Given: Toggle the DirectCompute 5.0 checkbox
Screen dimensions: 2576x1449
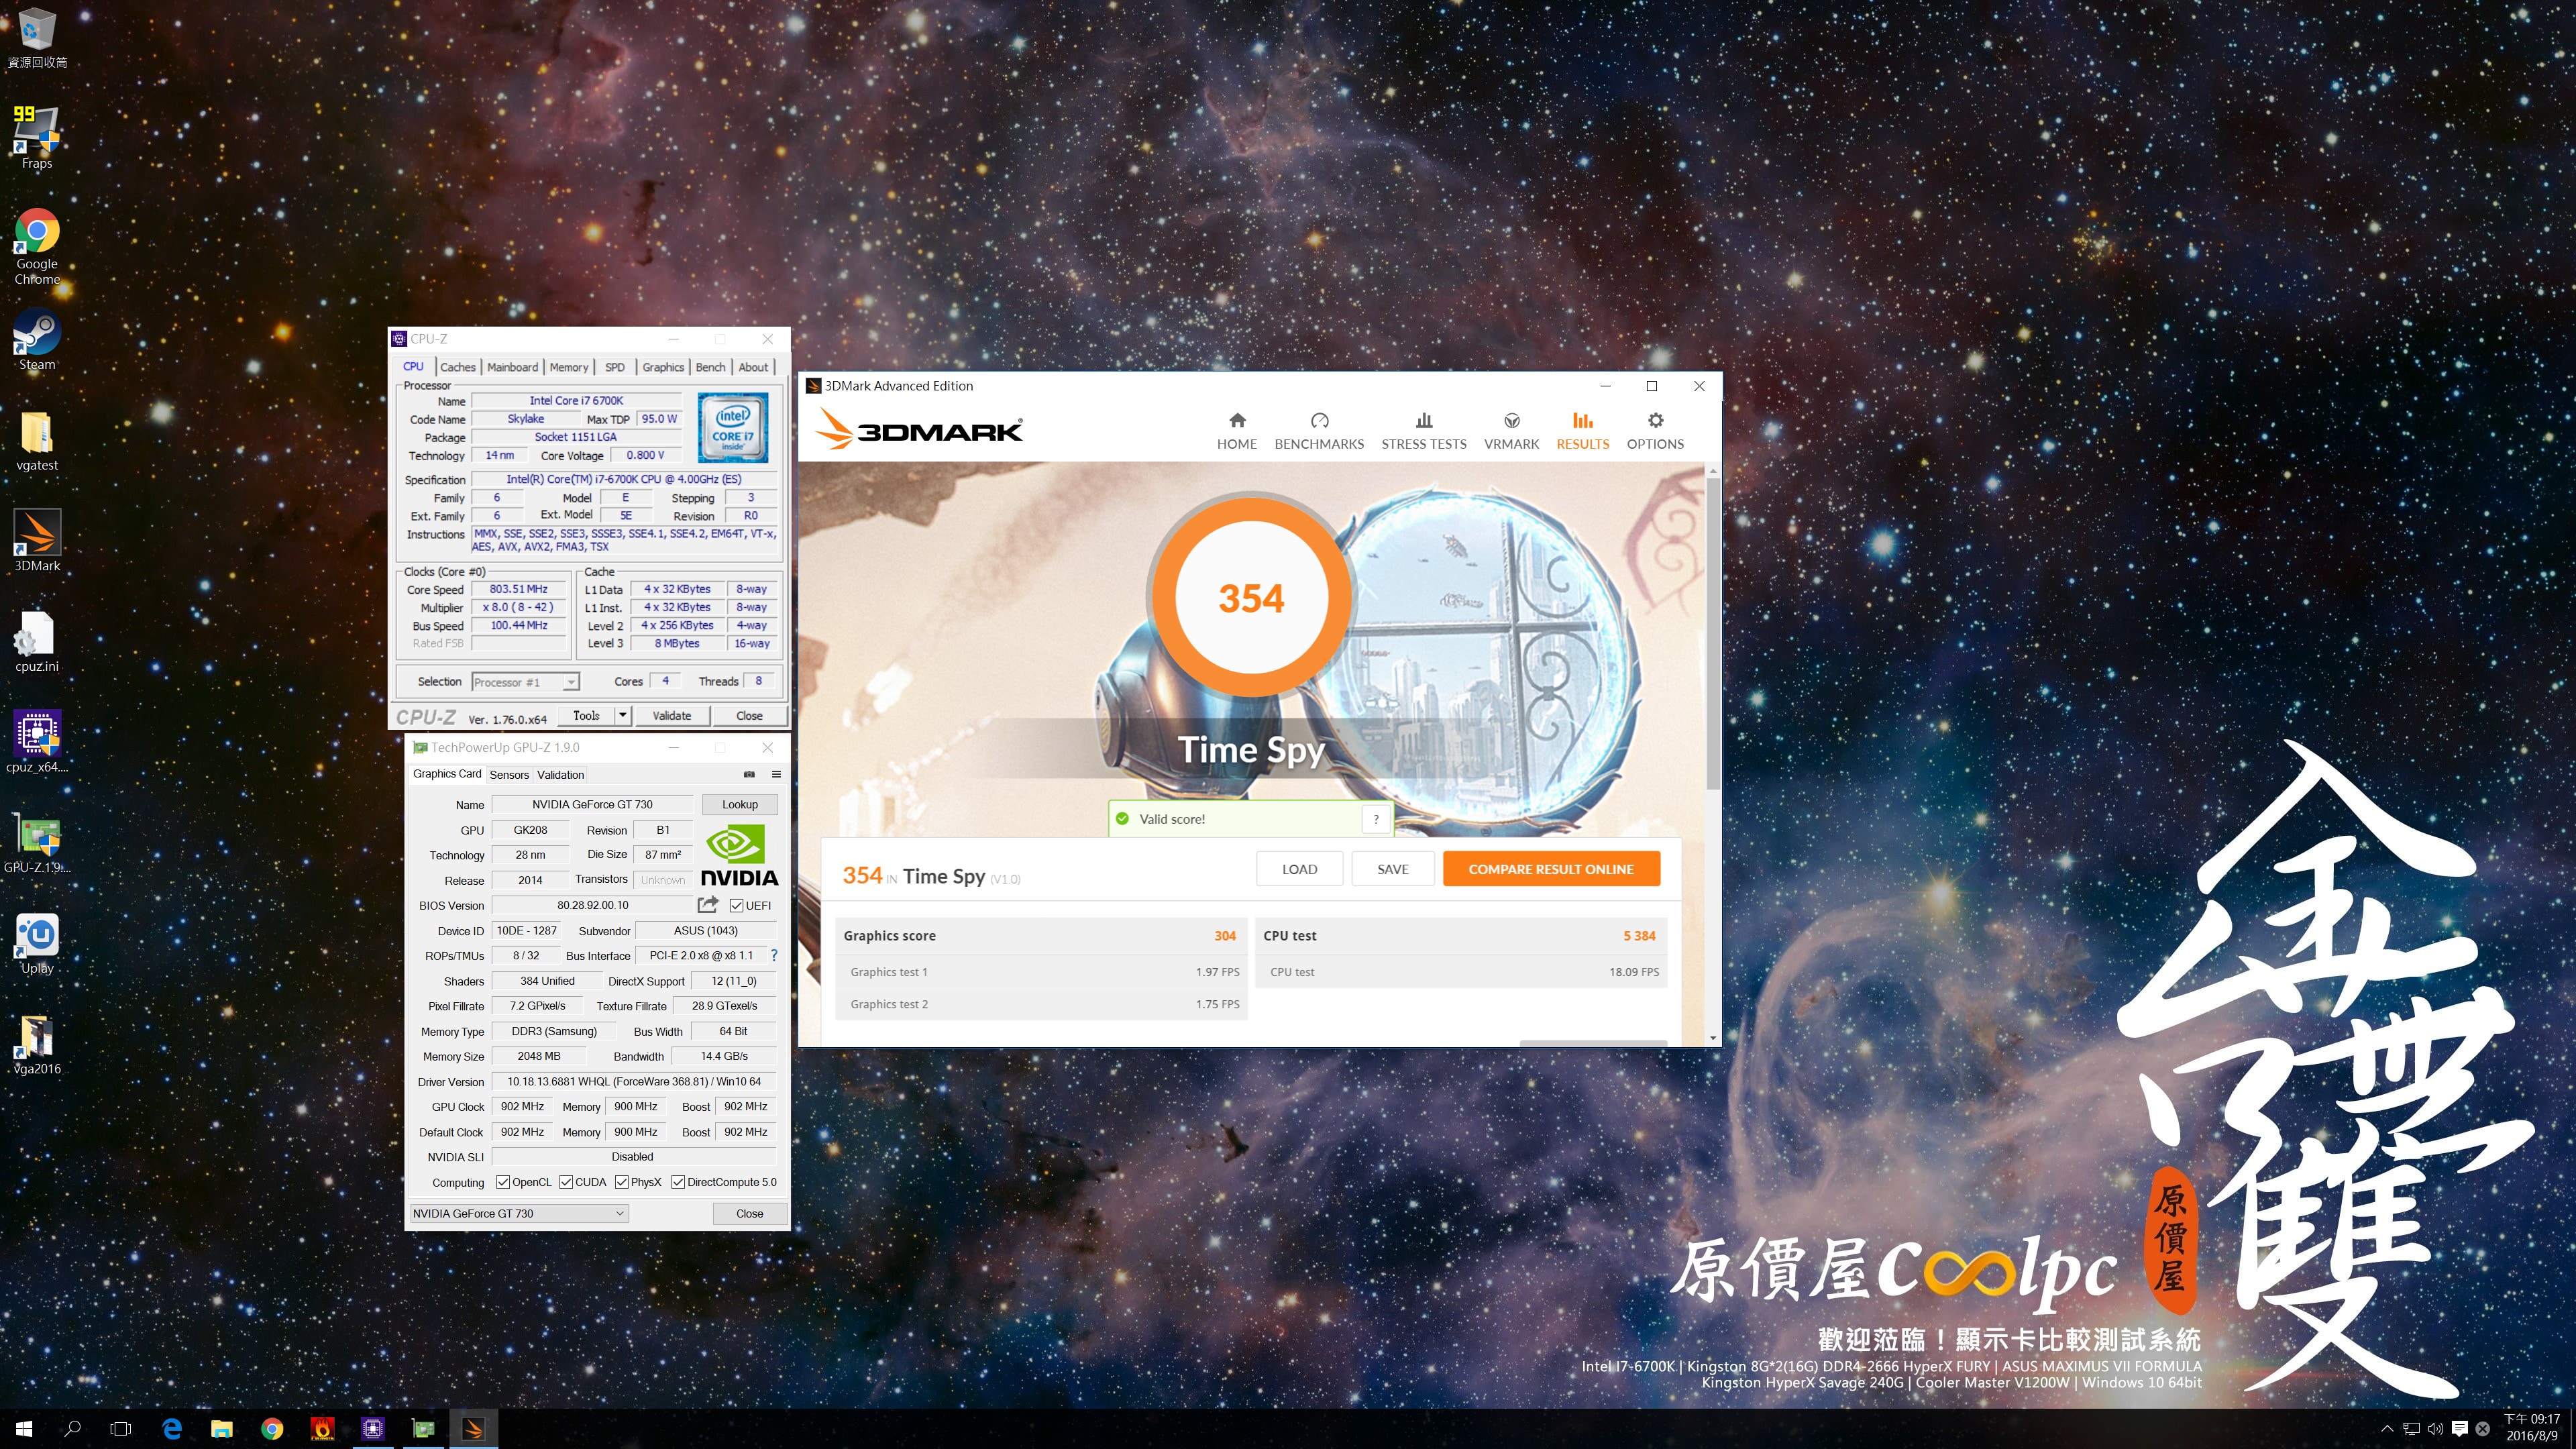Looking at the screenshot, I should 678,1182.
